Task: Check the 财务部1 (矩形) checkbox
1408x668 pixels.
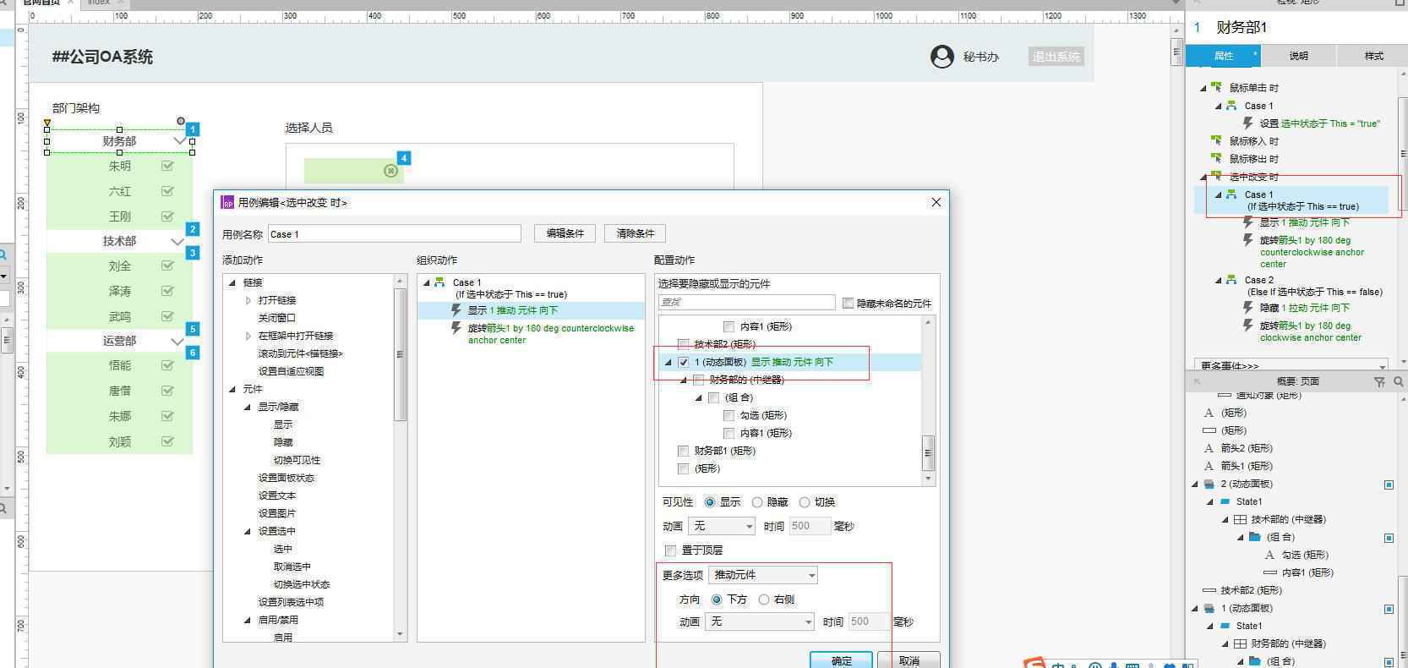Action: [684, 451]
